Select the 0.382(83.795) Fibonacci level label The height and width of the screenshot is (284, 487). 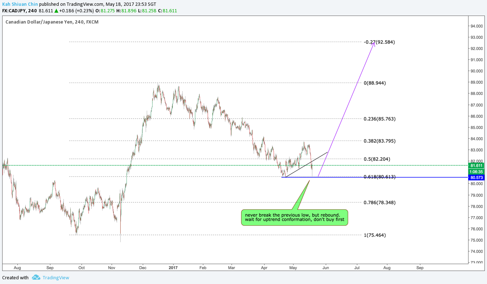[379, 141]
